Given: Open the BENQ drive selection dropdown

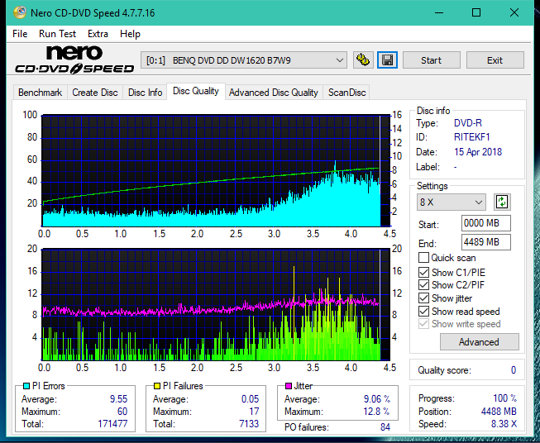Looking at the screenshot, I should click(x=244, y=60).
